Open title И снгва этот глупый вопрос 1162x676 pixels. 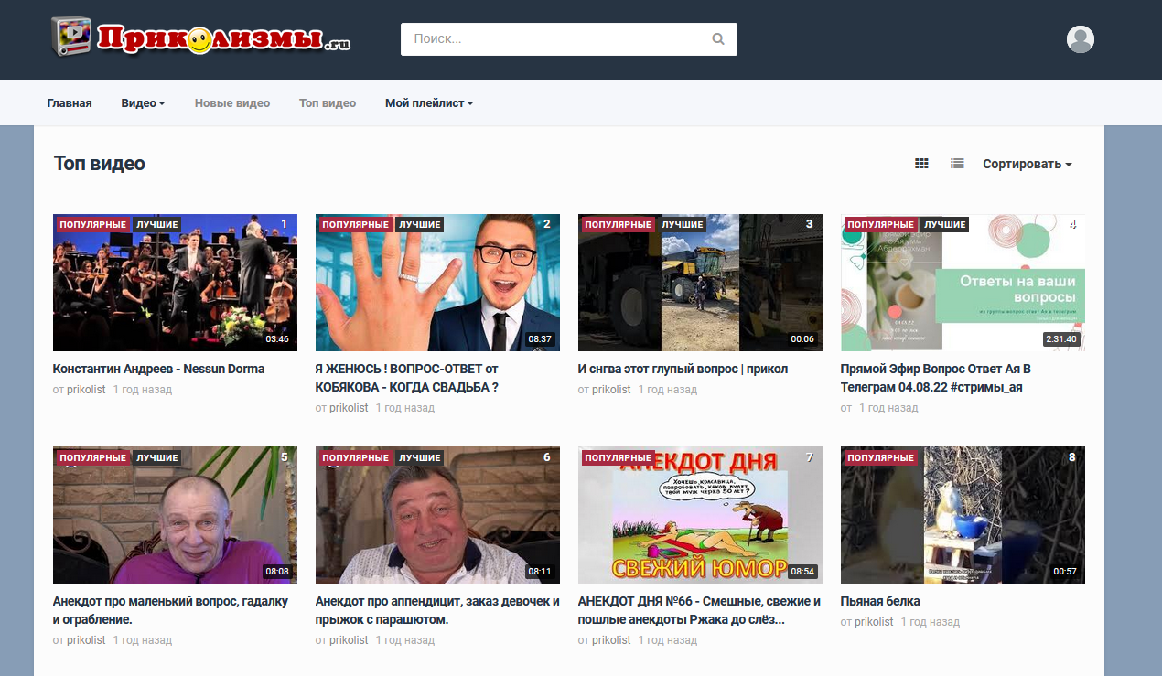click(x=683, y=369)
